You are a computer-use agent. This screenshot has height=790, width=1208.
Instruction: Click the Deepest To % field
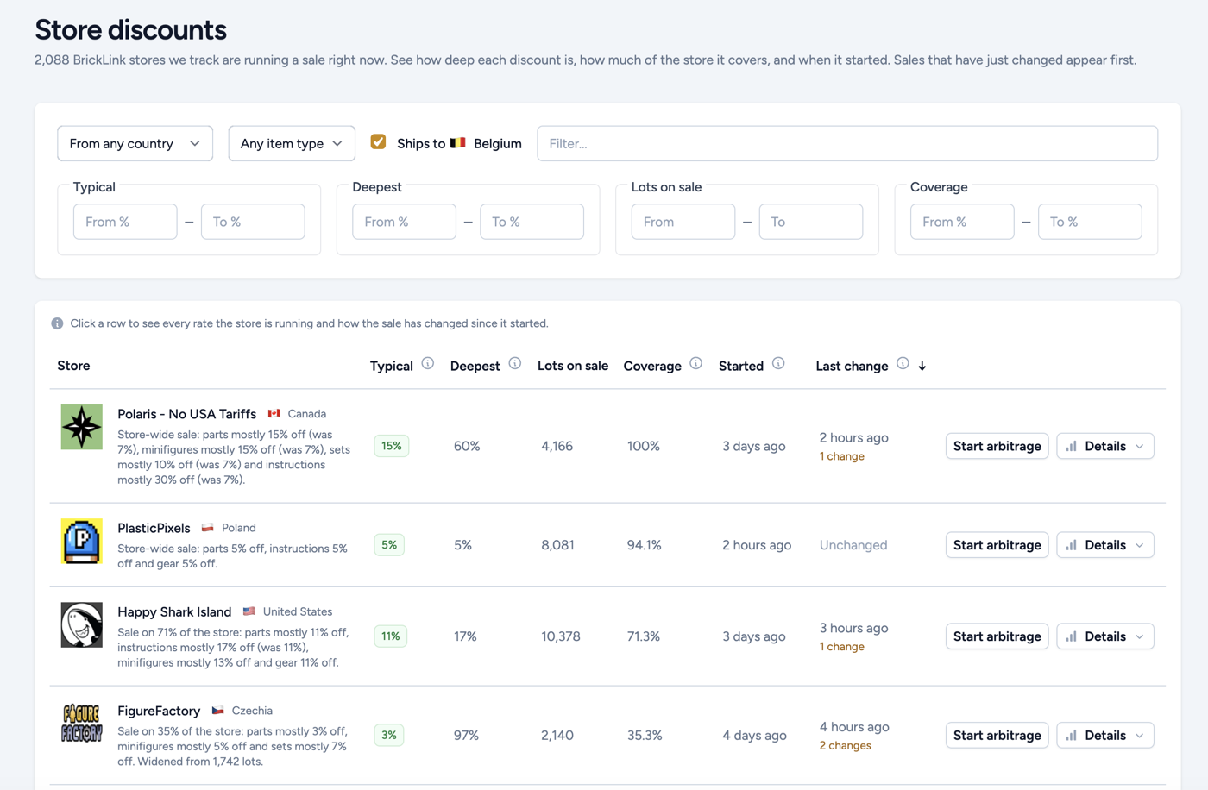pyautogui.click(x=532, y=222)
